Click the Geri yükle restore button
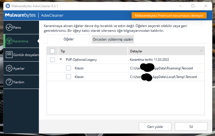Screen dimensions: 215x136 (x=155, y=127)
